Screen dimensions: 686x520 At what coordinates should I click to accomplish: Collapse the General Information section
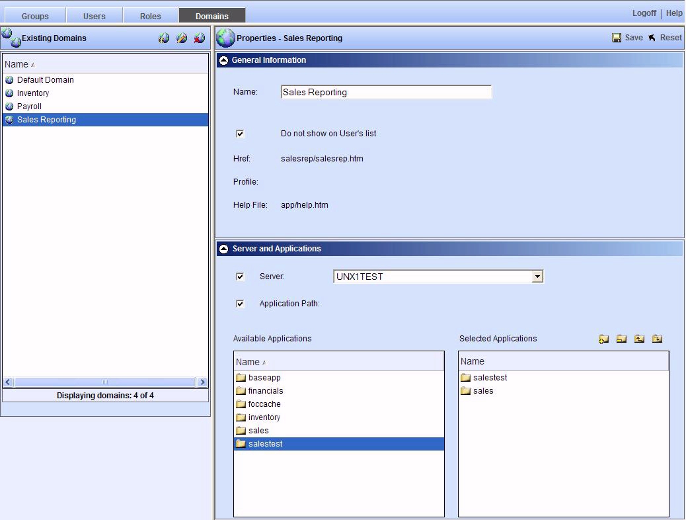(223, 60)
